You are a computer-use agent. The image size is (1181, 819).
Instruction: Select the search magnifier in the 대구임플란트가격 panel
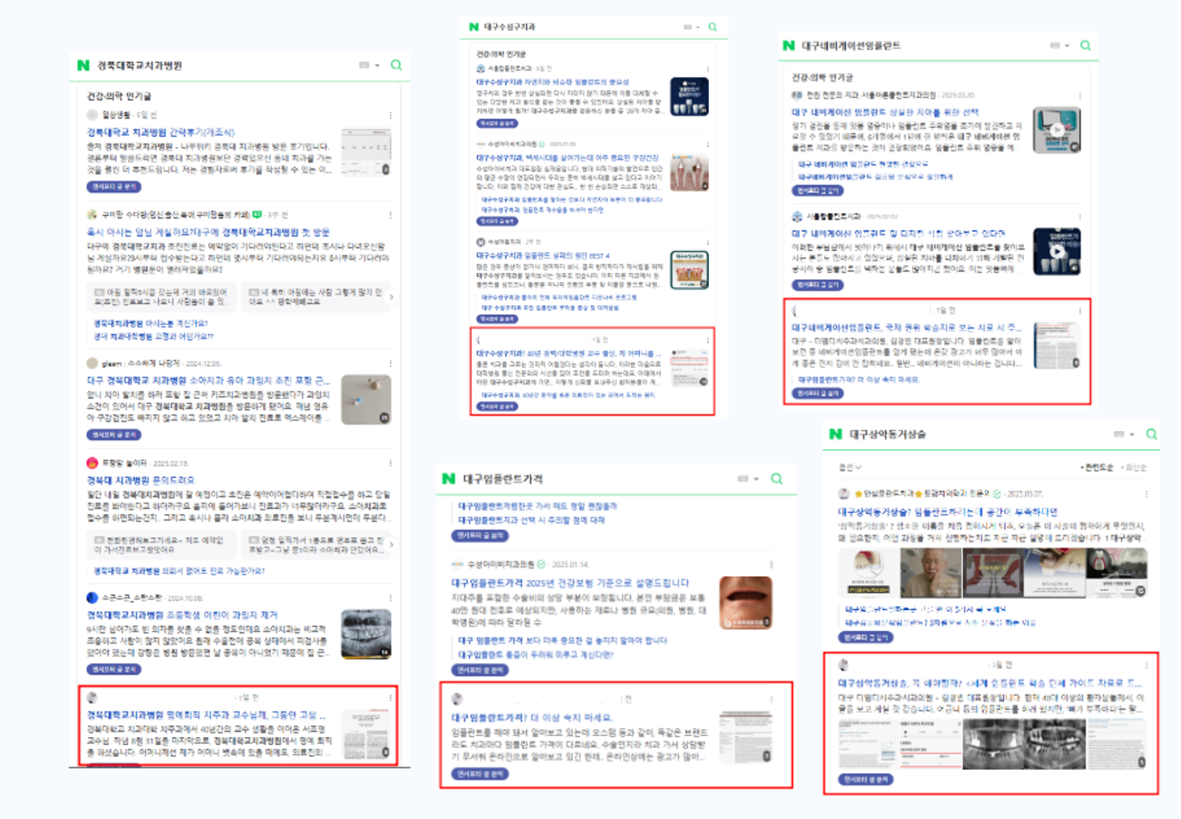coord(777,479)
